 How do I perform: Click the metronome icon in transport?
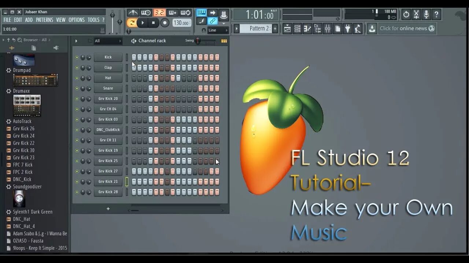[133, 13]
